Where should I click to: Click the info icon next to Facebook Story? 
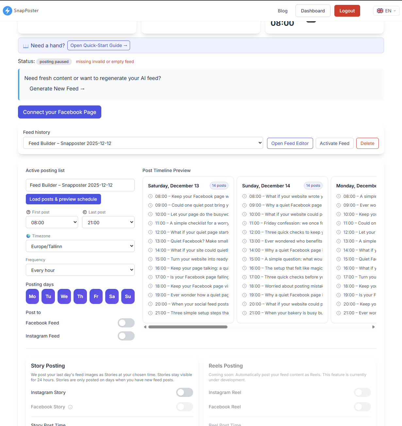(71, 407)
